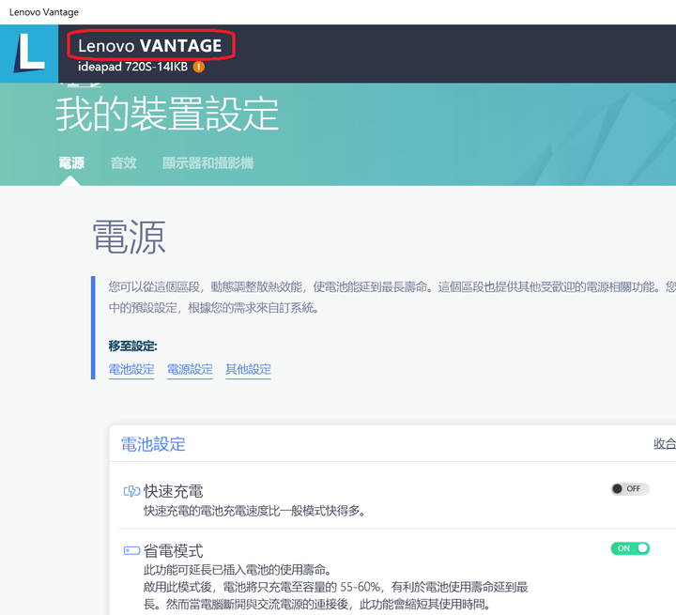Click the ideapad 720S-14IKB model name
Viewport: 676px width, 615px height.
[132, 67]
